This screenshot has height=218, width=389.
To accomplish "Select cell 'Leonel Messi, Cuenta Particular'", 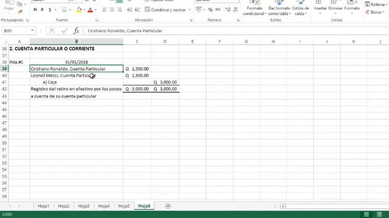I will (77, 76).
